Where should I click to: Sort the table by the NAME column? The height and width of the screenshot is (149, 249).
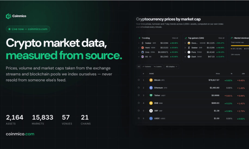pyautogui.click(x=152, y=74)
